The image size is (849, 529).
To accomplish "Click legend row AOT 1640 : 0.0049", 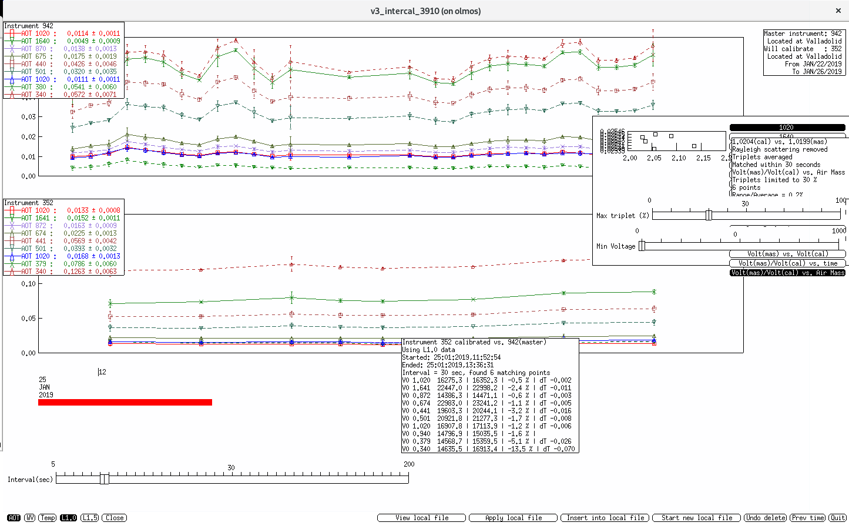I will click(63, 41).
